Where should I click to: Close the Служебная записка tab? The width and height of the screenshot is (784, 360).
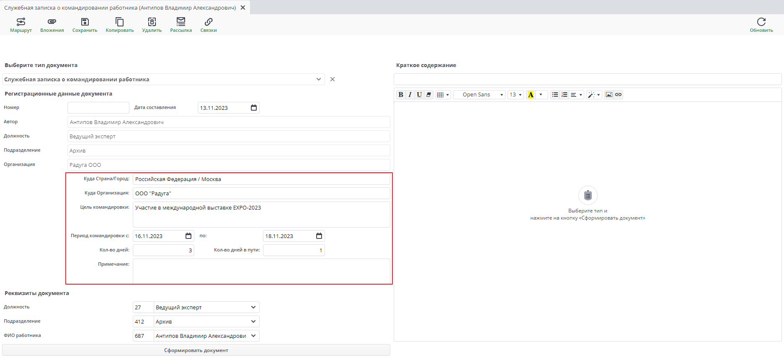243,8
